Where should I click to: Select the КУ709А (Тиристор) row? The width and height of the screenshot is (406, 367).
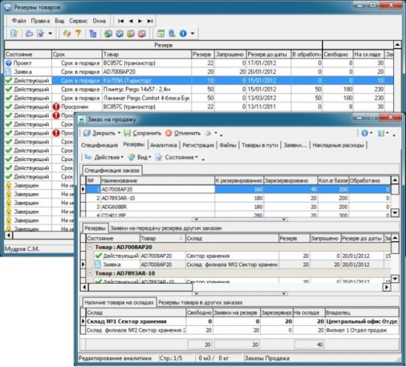coord(135,79)
